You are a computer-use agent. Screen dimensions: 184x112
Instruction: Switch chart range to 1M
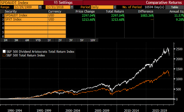pos(5,40)
